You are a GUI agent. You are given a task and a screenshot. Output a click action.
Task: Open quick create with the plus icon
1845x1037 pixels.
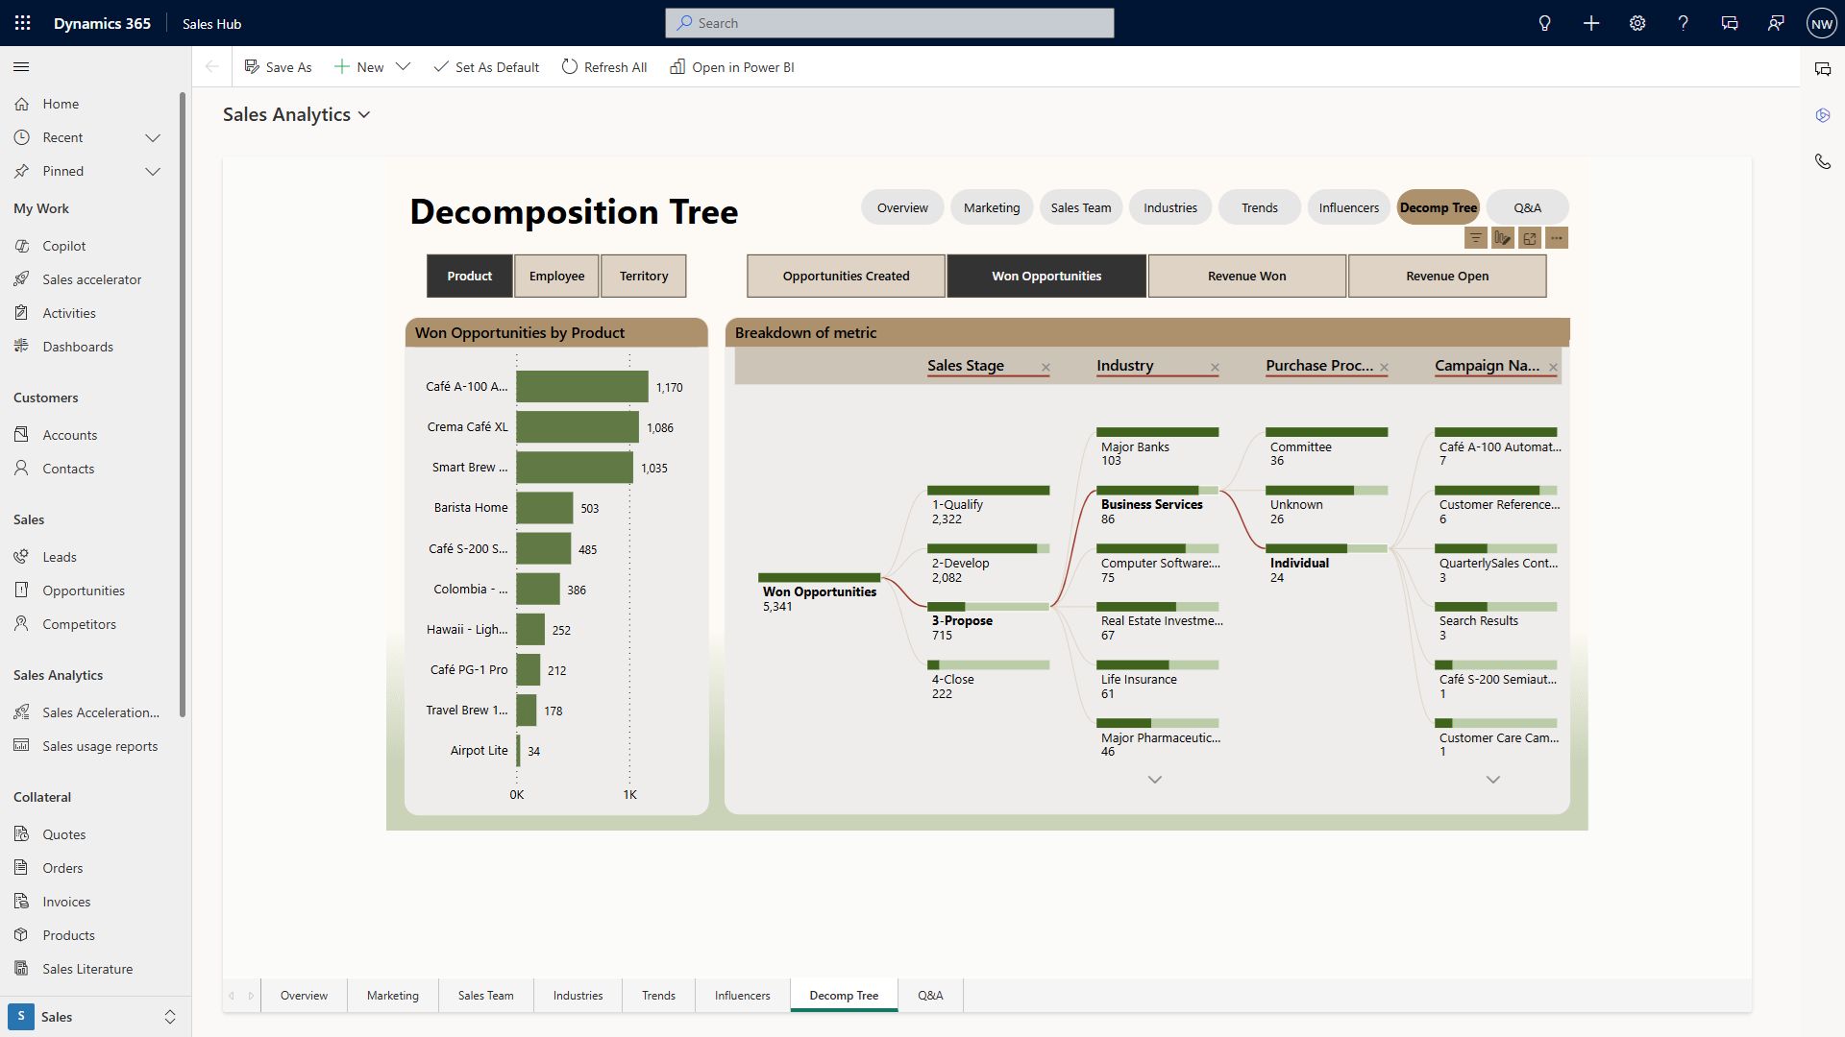pos(1590,23)
